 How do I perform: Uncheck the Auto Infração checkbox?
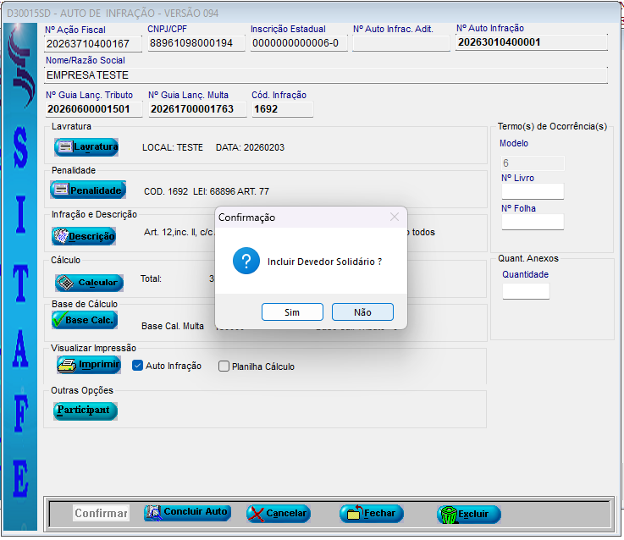(x=138, y=366)
